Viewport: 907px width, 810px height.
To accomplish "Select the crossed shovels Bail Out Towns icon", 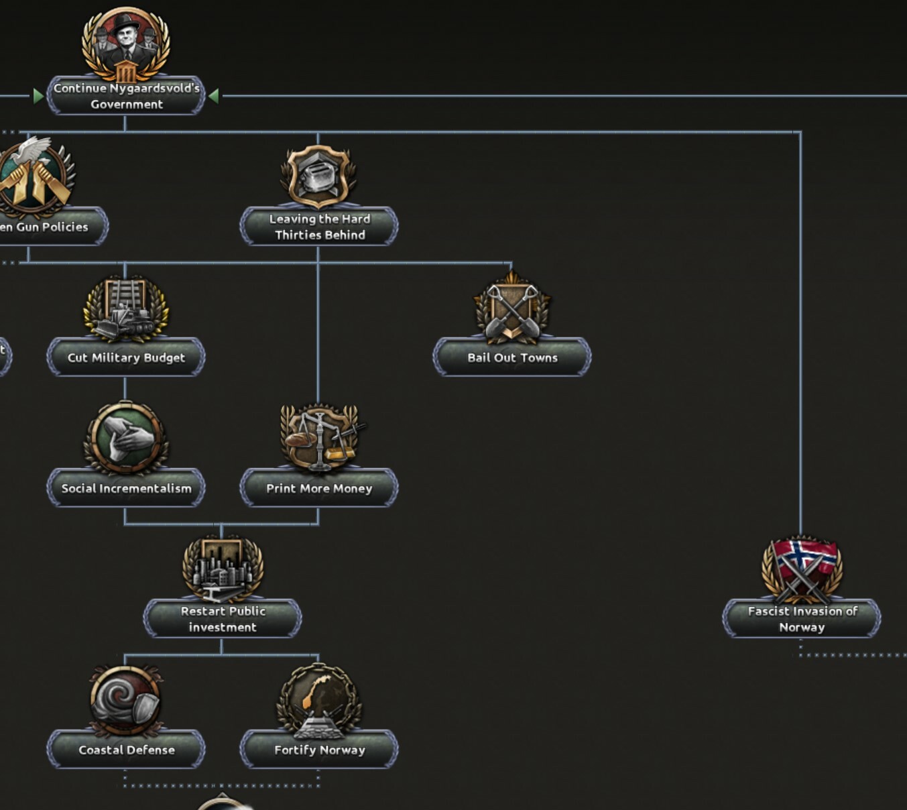I will [x=512, y=308].
